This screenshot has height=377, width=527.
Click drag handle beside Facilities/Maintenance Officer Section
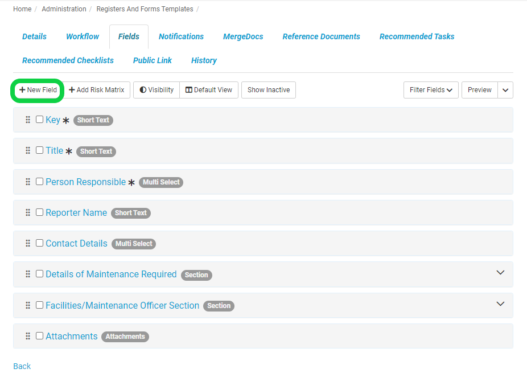click(28, 305)
